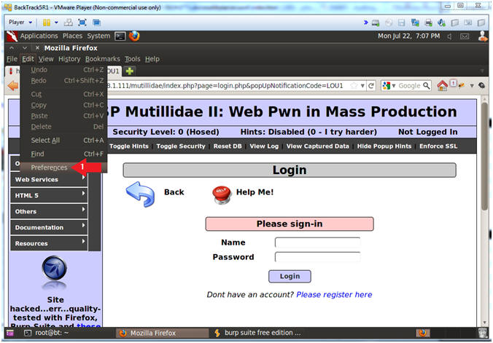
Task: Click the bookmark star in URL bar
Action: (354, 85)
